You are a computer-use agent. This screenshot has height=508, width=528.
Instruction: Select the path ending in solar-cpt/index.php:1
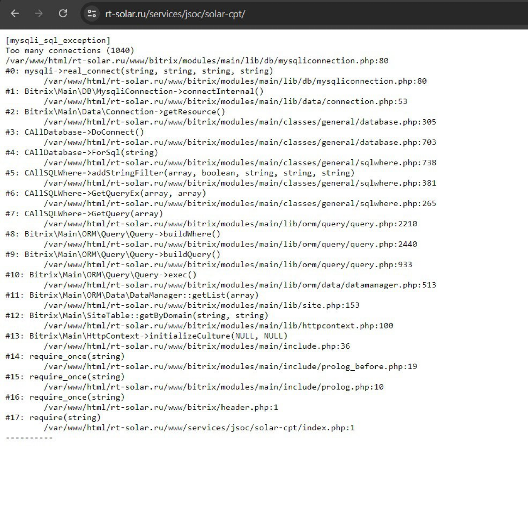[199, 428]
